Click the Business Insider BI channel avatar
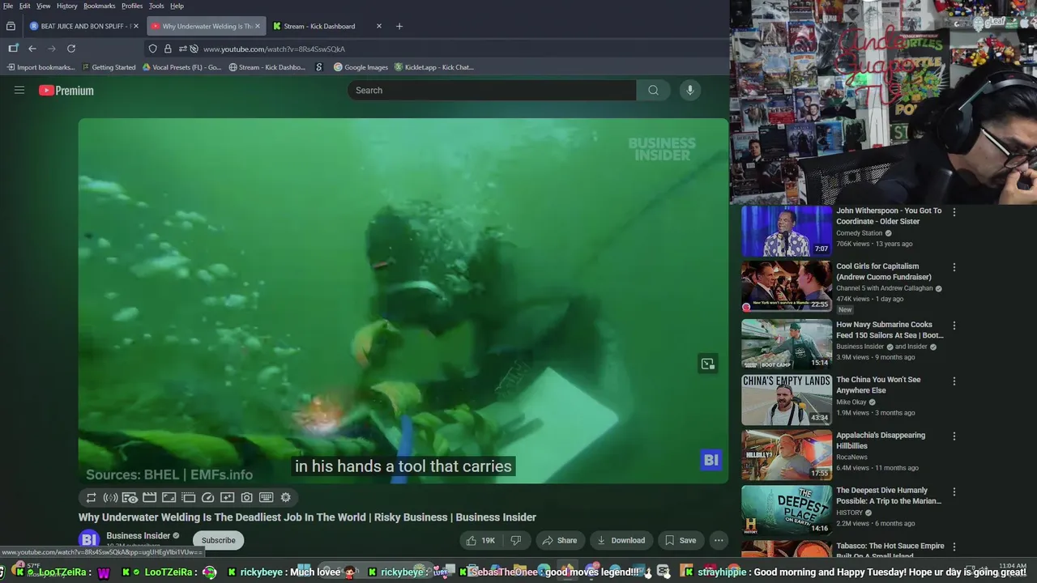The image size is (1037, 583). 89,539
